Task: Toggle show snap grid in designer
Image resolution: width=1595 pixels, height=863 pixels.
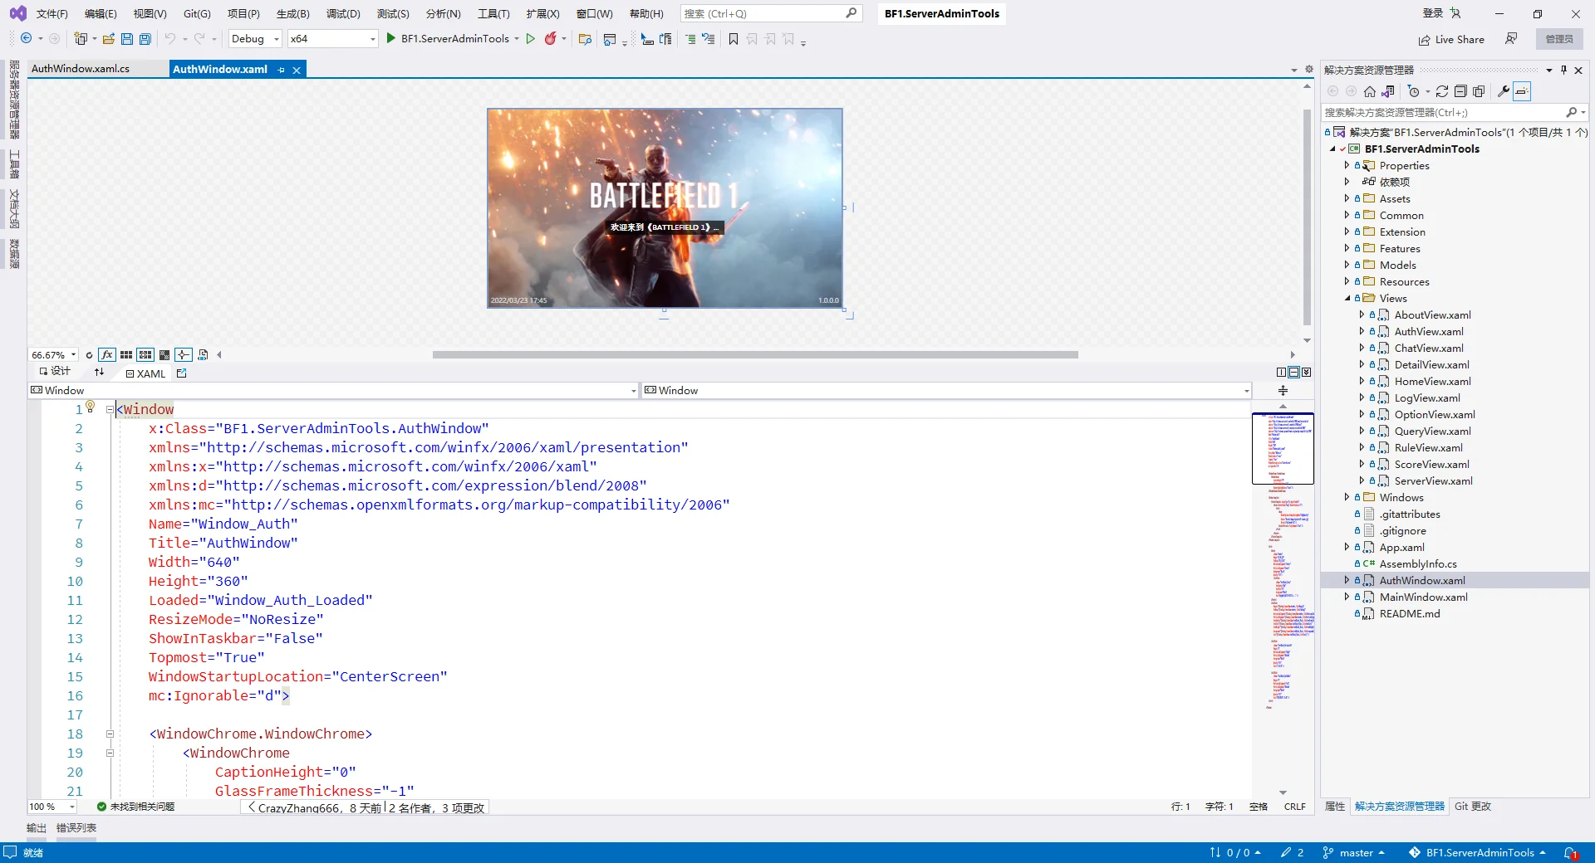Action: 125,355
